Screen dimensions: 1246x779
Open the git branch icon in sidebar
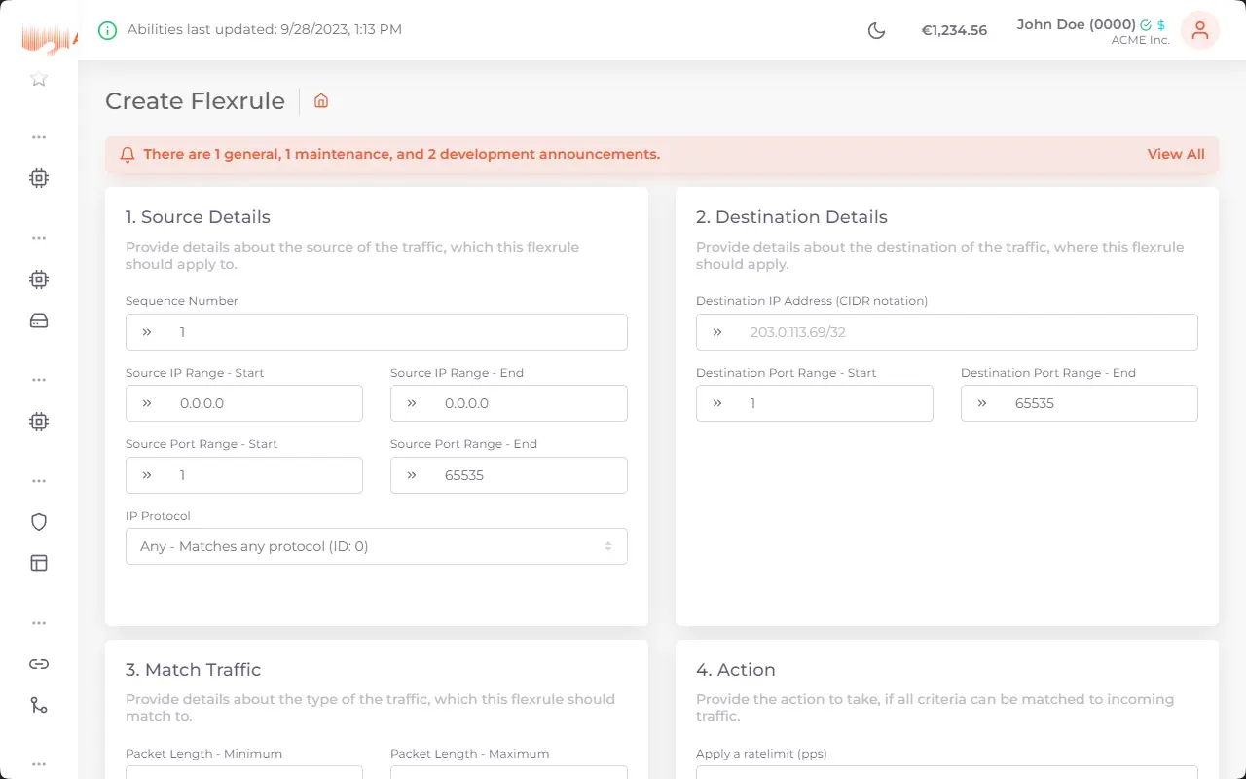click(39, 705)
